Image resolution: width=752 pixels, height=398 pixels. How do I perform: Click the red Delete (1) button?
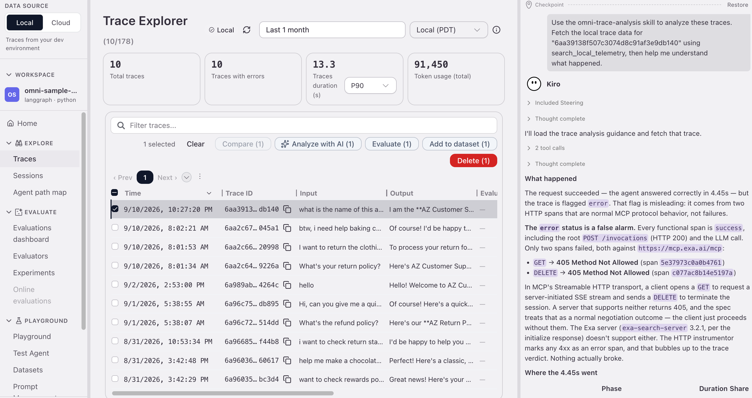473,161
